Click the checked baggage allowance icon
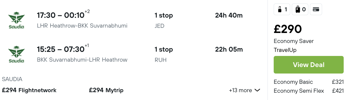The width and height of the screenshot is (348, 100). tap(300, 9)
